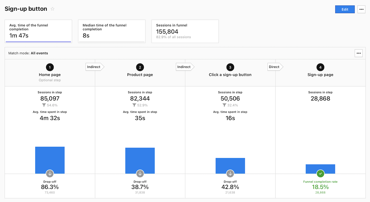
Task: Click the Sessions in funnel card
Action: click(185, 31)
